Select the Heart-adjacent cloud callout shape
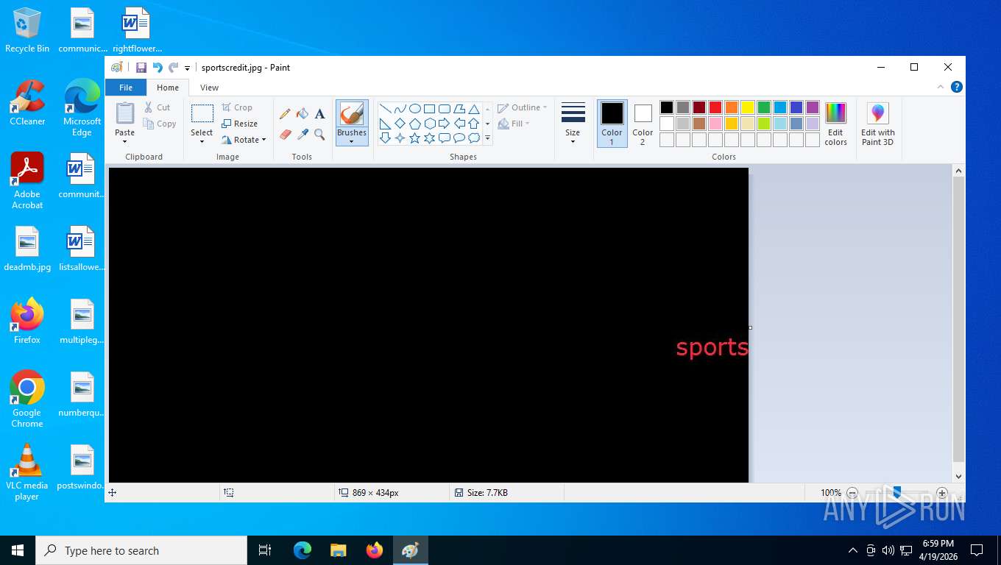 point(474,138)
